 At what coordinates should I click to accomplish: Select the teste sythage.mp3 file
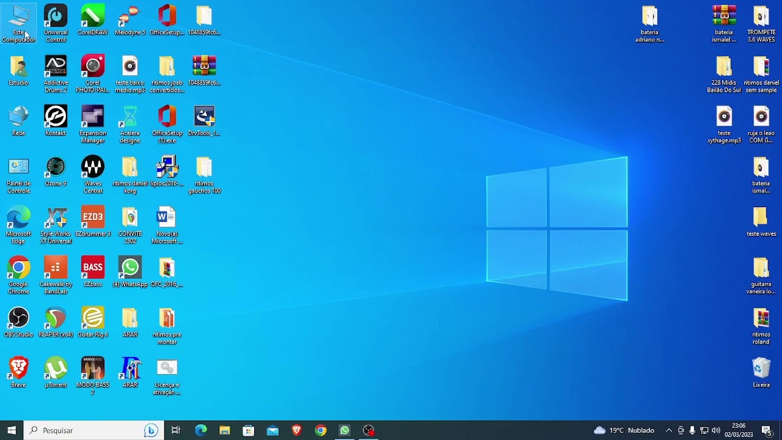[724, 125]
